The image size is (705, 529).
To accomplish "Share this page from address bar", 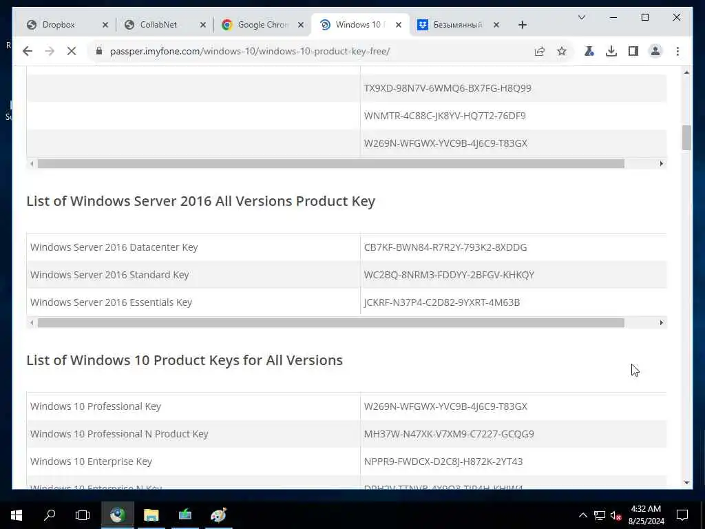I will (540, 51).
